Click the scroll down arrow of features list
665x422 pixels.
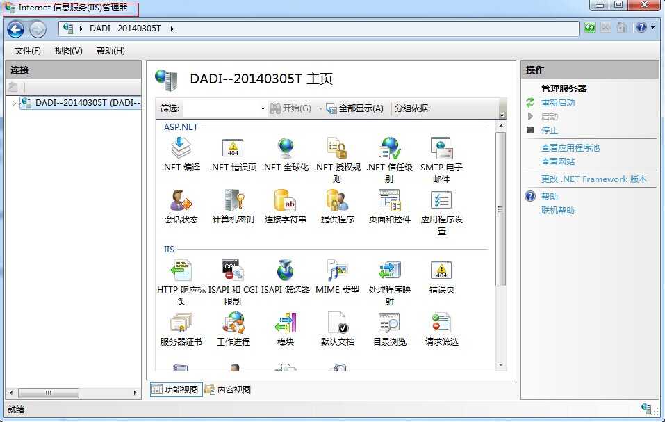pos(501,365)
